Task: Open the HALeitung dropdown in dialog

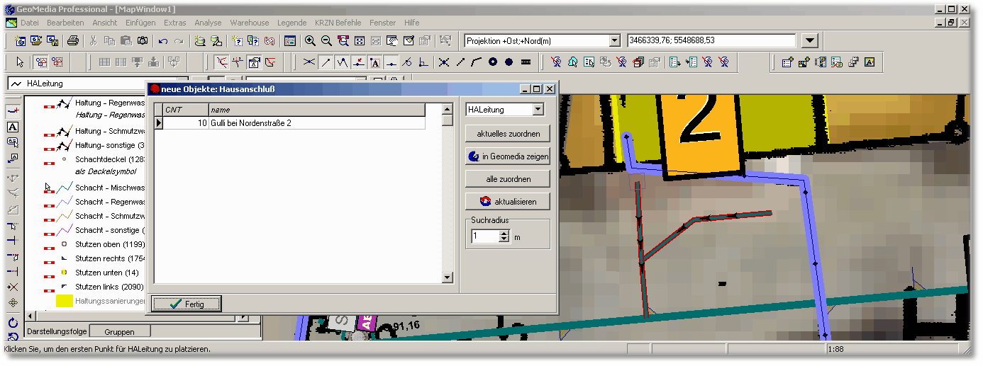Action: click(538, 110)
